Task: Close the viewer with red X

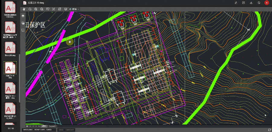Action: [x=267, y=3]
